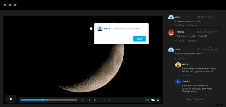Viewport: 226px width, 107px height.
Task: Open Julie's avatar on the 00:00:47 comment
Action: click(x=171, y=18)
